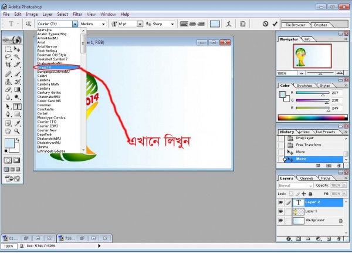The width and height of the screenshot is (352, 253).
Task: Select the Eyedropper tool
Action: (17, 123)
